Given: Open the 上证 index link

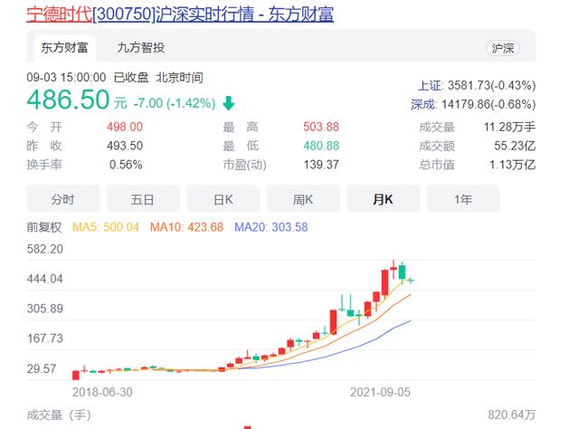Looking at the screenshot, I should pyautogui.click(x=430, y=86).
